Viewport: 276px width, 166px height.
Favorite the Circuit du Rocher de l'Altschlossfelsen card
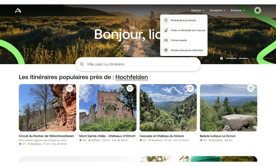pyautogui.click(x=70, y=88)
